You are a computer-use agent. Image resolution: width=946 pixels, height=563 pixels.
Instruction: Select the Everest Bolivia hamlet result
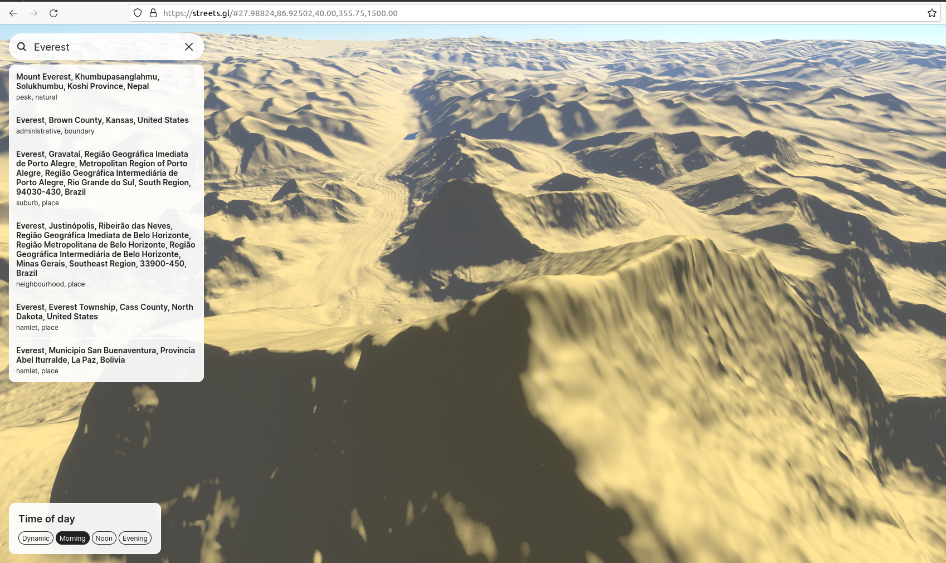click(105, 359)
